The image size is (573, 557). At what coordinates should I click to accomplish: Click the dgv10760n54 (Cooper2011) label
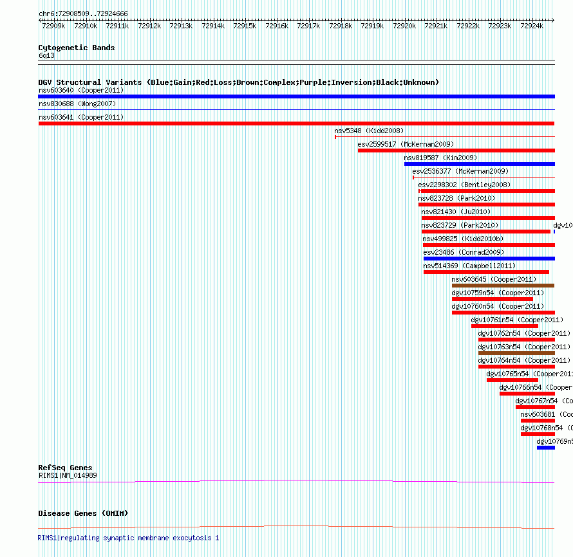pyautogui.click(x=498, y=306)
